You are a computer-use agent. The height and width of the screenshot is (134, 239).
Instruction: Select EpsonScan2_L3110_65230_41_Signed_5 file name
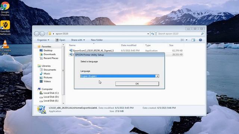93,51
